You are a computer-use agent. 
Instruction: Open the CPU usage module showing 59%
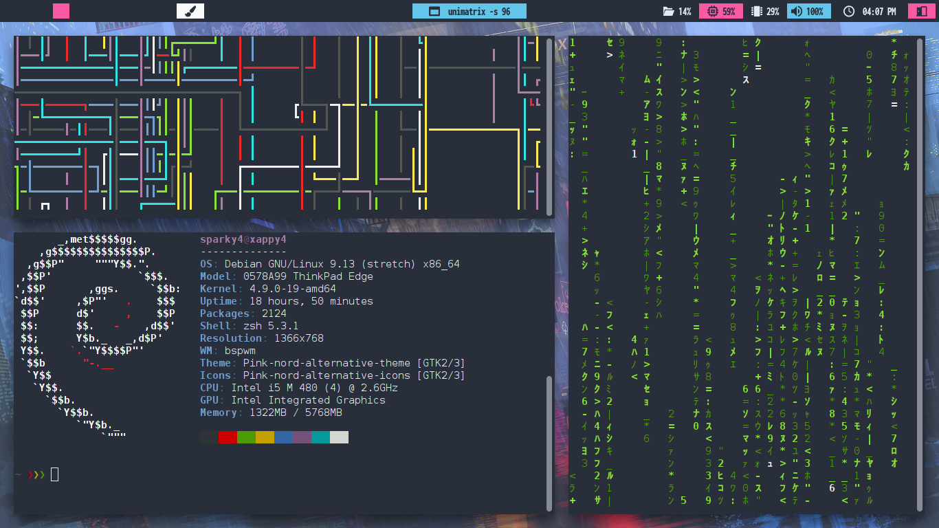click(x=720, y=12)
